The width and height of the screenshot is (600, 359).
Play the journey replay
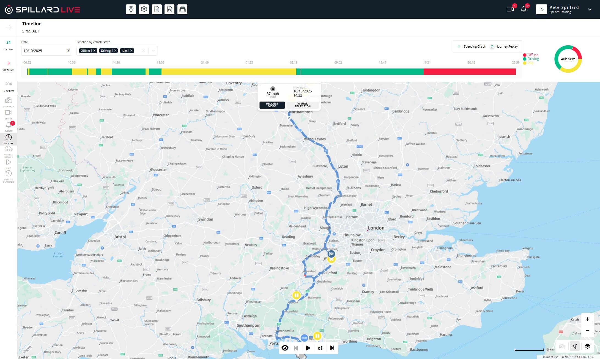(308, 348)
